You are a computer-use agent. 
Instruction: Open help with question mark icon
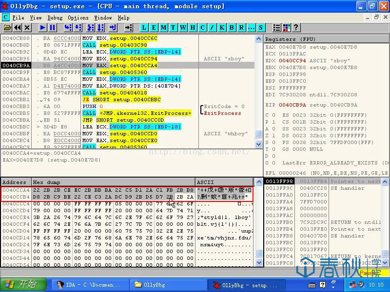coord(296,28)
